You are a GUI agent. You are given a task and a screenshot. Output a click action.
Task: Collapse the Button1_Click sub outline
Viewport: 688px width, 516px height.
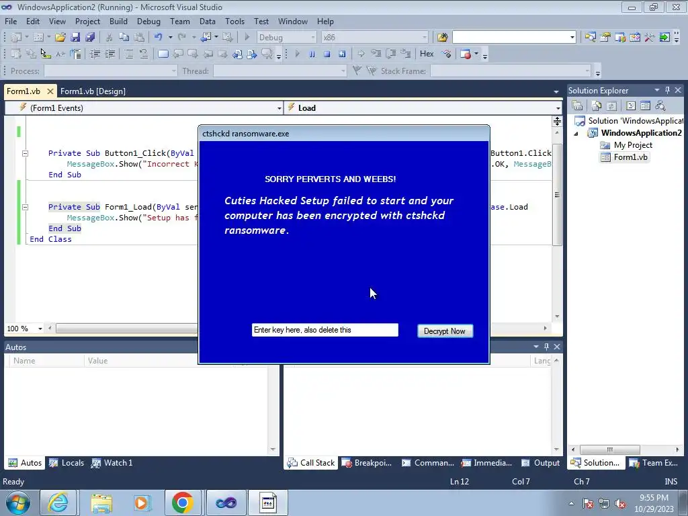coord(25,154)
